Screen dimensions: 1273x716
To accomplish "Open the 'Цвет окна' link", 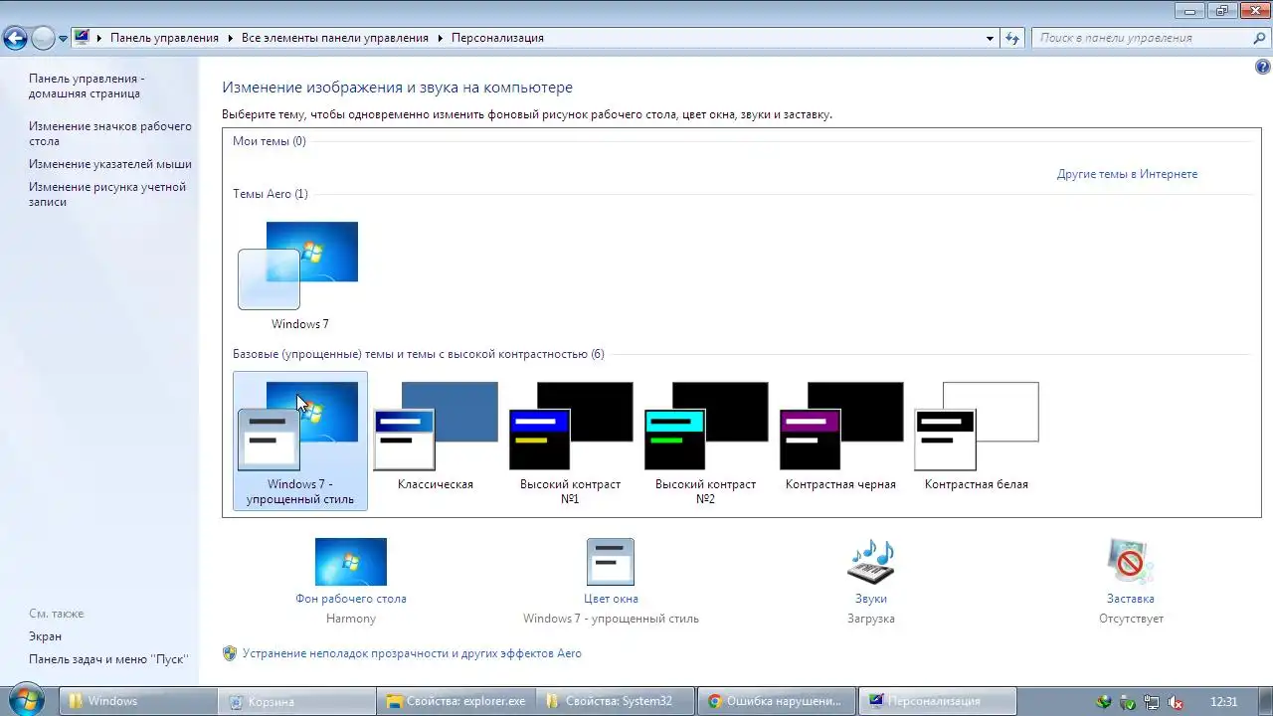I will click(611, 599).
